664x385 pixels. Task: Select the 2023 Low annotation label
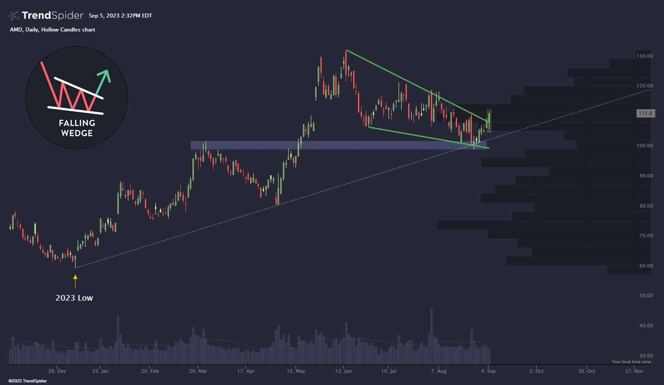pos(74,298)
